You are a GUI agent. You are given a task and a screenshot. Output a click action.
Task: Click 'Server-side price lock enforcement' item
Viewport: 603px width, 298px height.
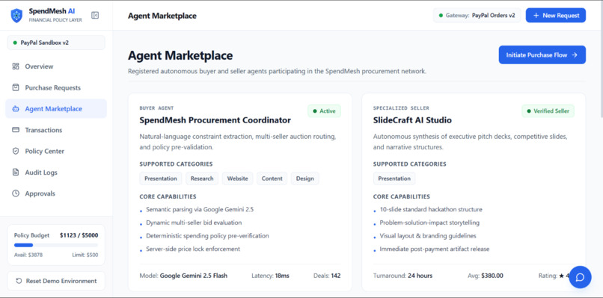(193, 249)
